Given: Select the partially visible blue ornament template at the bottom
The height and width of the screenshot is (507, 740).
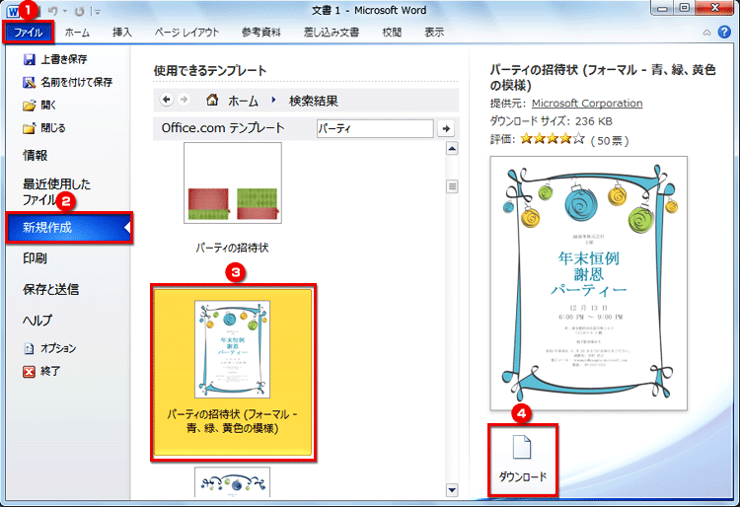Looking at the screenshot, I should [232, 482].
